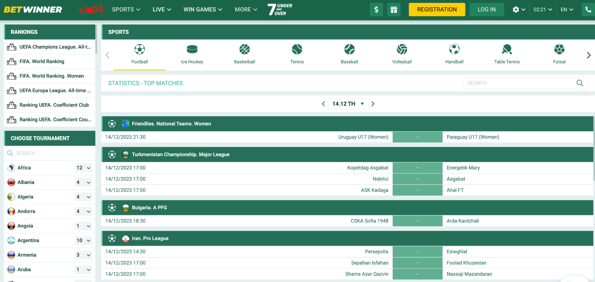Click the football icon in Bulgaria. A PFG header
This screenshot has width=595, height=282.
112,208
